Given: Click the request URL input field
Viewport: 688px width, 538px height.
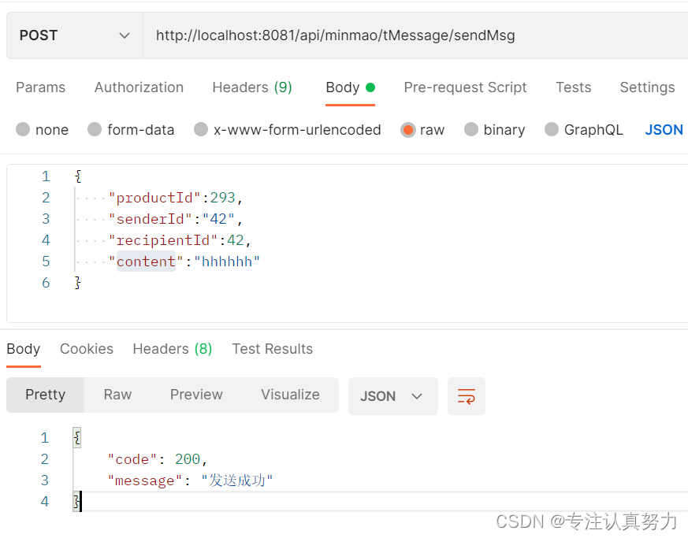Looking at the screenshot, I should pyautogui.click(x=415, y=35).
